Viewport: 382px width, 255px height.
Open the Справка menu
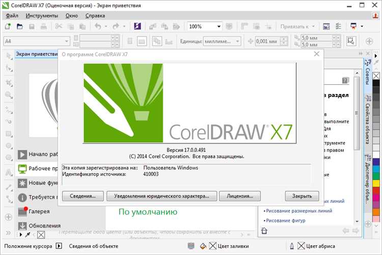(x=95, y=16)
